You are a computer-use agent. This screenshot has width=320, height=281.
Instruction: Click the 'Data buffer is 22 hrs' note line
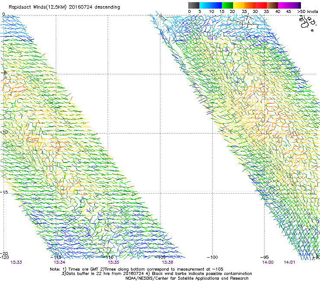coord(157,274)
